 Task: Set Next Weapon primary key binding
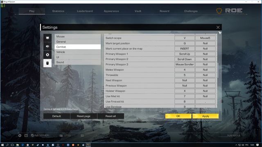[185, 80]
